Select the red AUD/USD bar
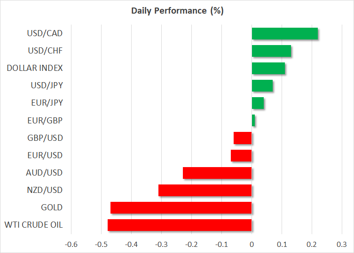Screen dimensions: 354x253 pos(217,173)
